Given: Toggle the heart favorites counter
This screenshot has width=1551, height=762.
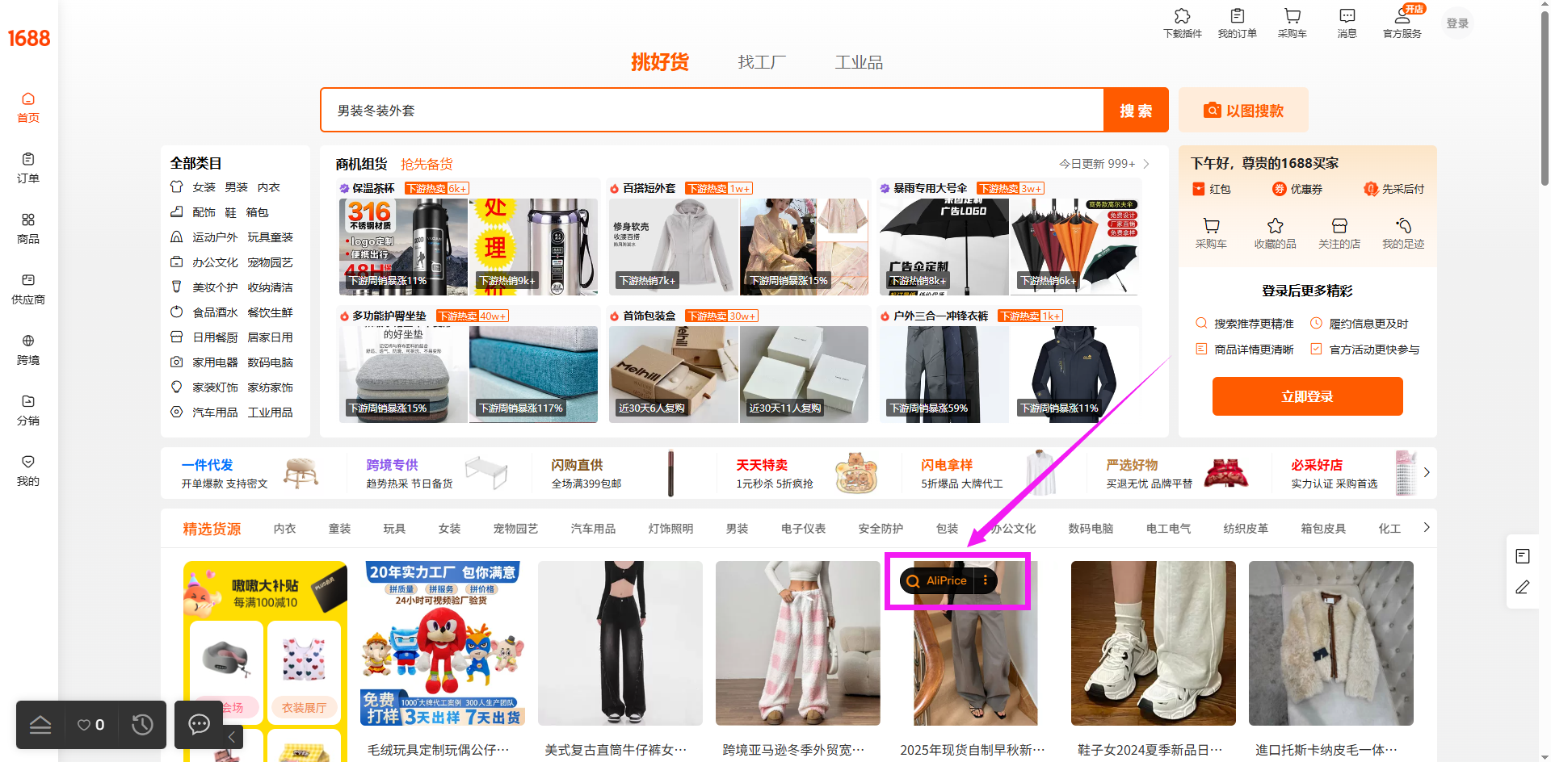Looking at the screenshot, I should pyautogui.click(x=90, y=725).
